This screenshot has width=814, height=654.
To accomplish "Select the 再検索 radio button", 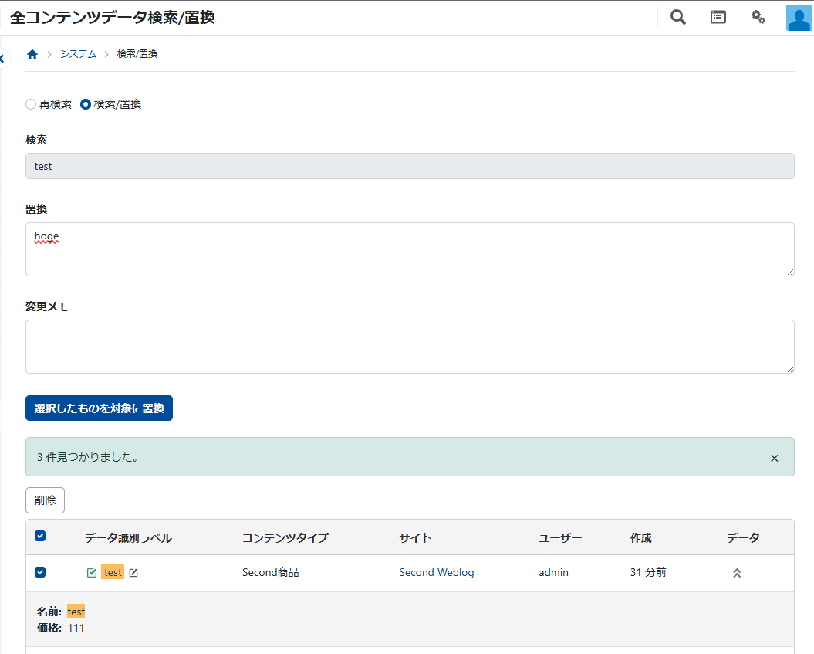I will click(31, 104).
